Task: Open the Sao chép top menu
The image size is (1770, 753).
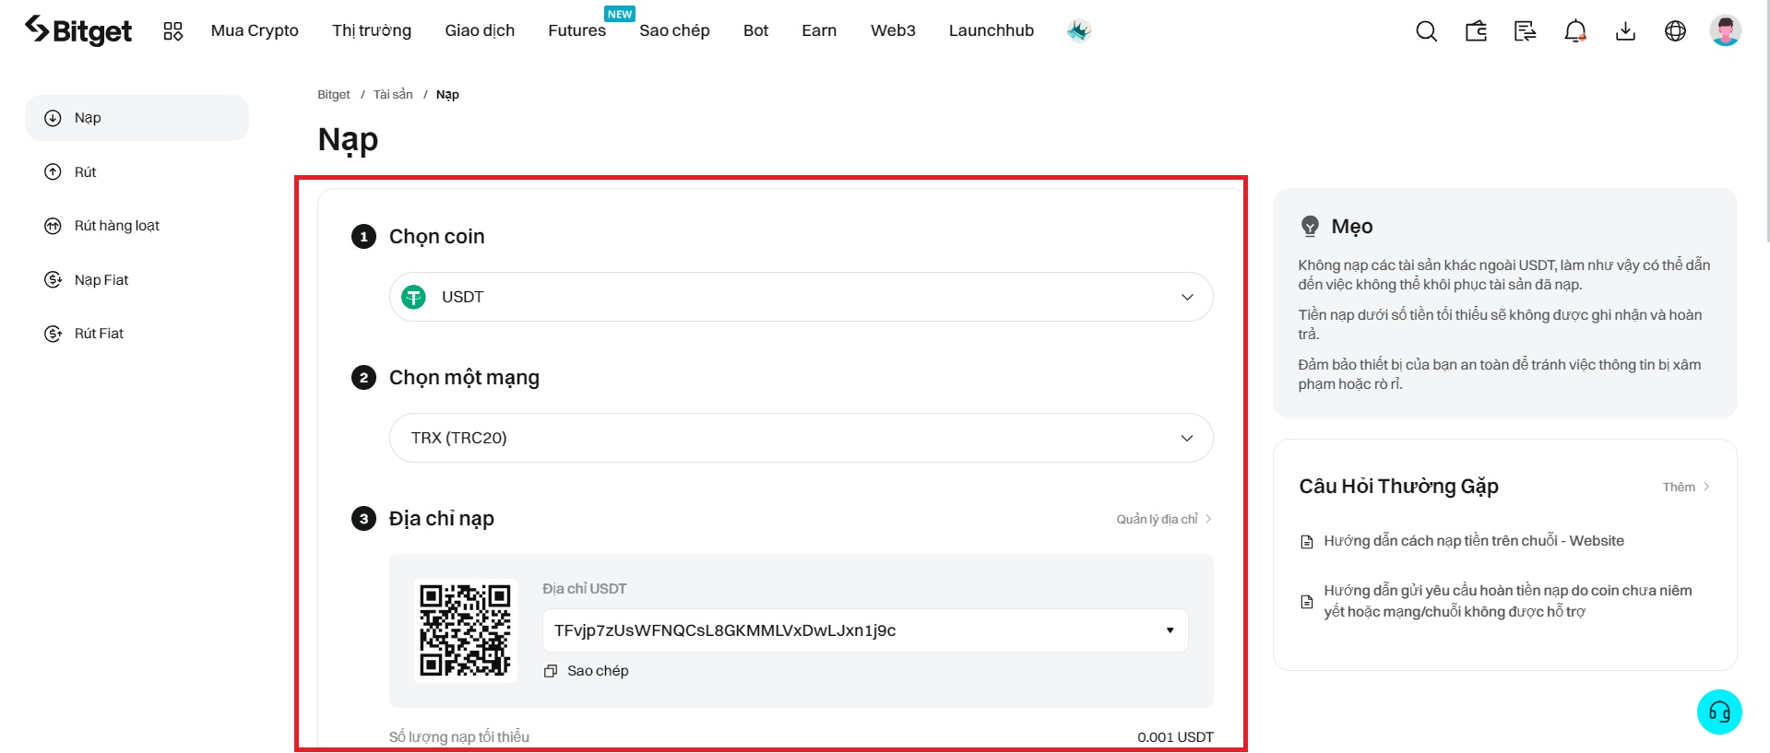Action: pos(674,30)
